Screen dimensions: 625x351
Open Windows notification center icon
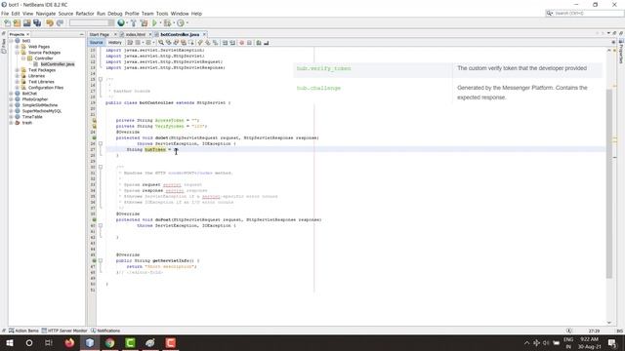pos(612,342)
